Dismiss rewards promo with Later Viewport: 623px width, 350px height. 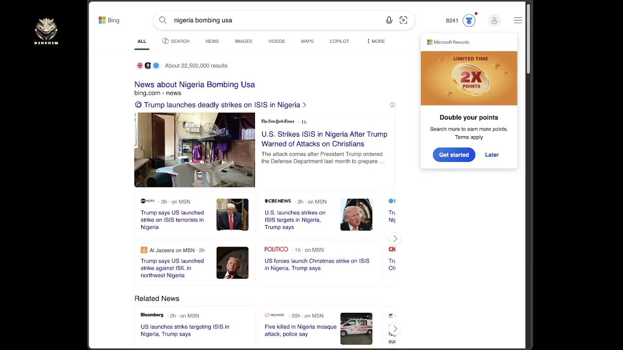click(x=492, y=155)
